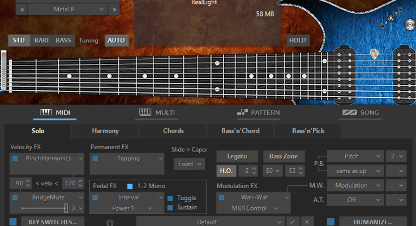Switch tuning to BARI
This screenshot has width=416, height=226.
(x=41, y=40)
